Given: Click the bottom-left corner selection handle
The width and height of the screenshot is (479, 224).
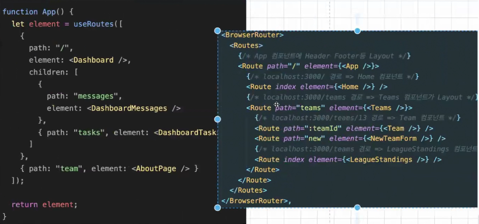Looking at the screenshot, I should pyautogui.click(x=217, y=208).
